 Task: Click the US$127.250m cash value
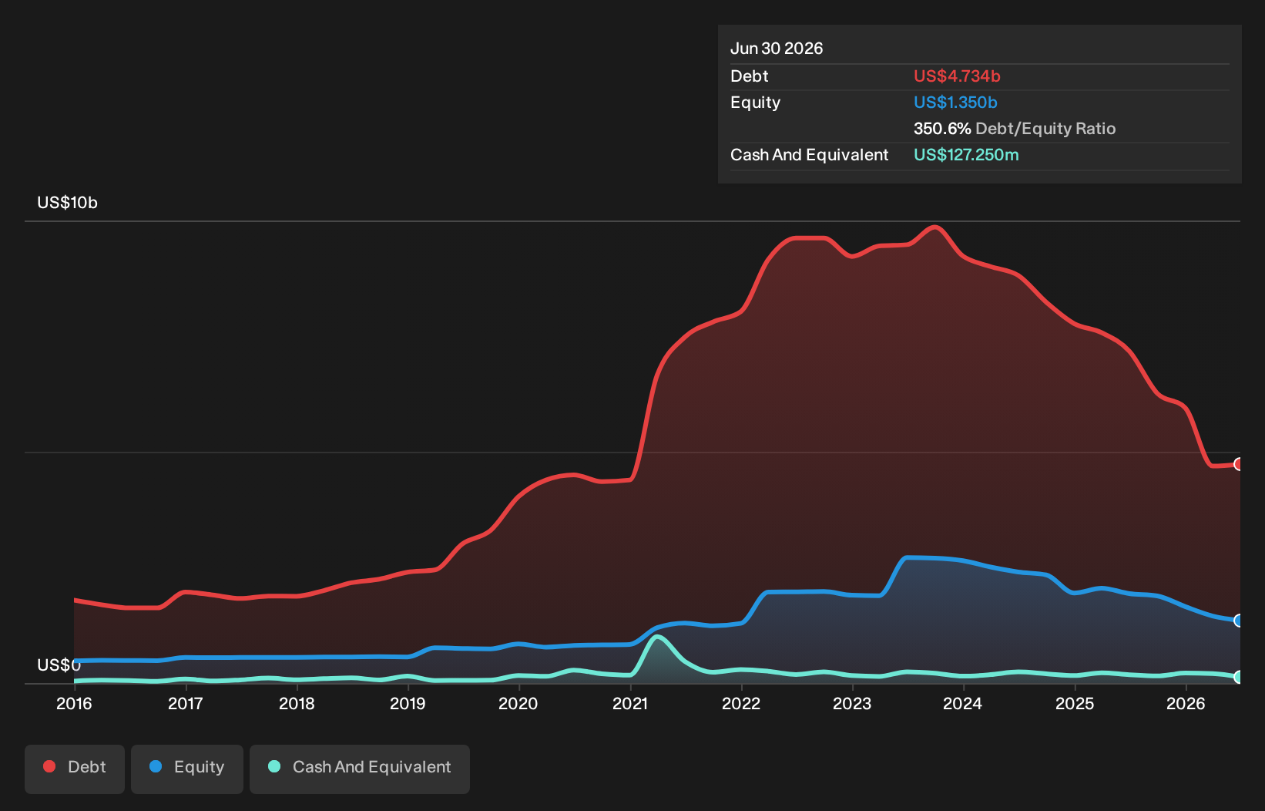coord(966,155)
